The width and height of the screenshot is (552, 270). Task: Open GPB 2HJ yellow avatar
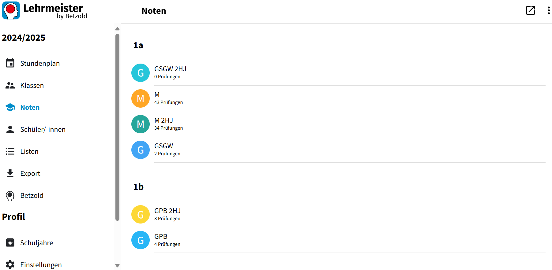[141, 214]
